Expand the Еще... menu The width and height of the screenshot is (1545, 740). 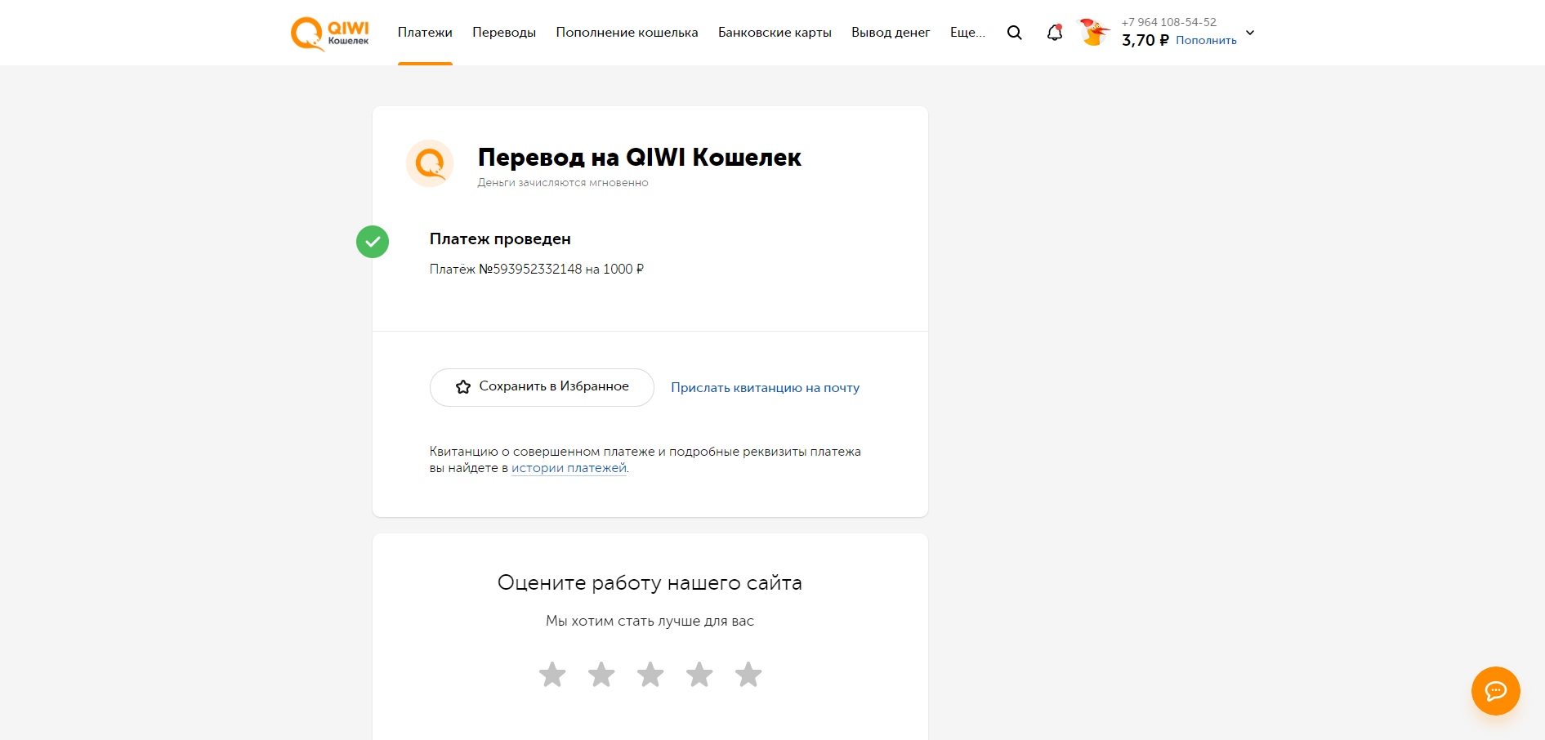(967, 33)
